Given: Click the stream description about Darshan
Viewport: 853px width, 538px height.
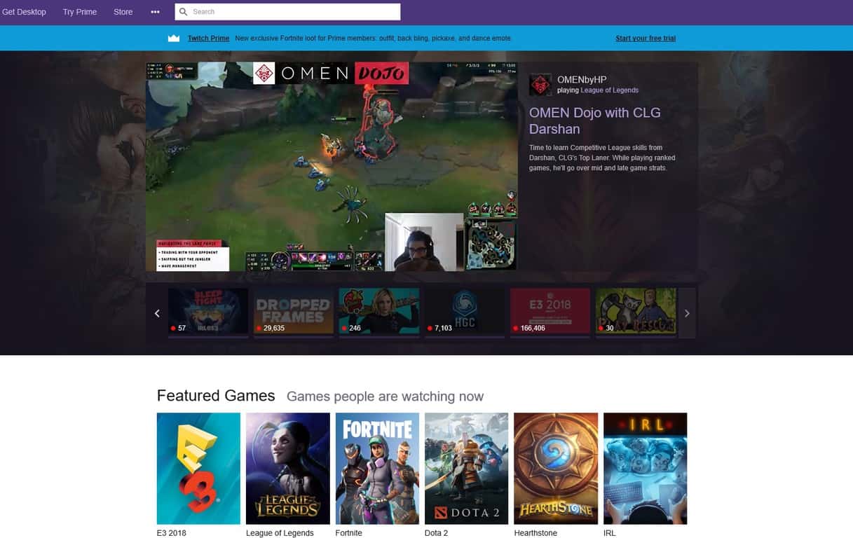Looking at the screenshot, I should [x=603, y=158].
